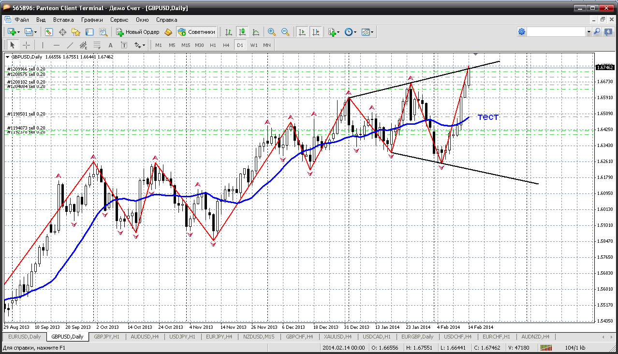
Task: Open the Terminal panel icon
Action: [89, 32]
